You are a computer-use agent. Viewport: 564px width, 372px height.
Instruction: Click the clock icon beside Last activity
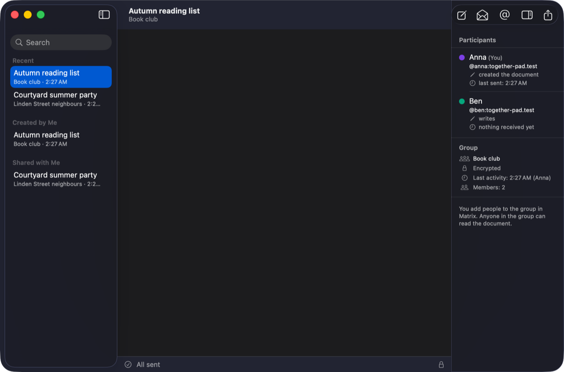(x=464, y=178)
